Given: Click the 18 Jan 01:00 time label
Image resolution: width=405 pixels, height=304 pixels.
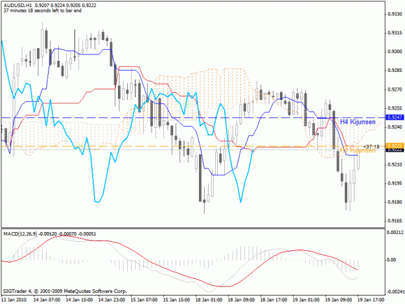Looking at the screenshot, I should [x=209, y=300].
